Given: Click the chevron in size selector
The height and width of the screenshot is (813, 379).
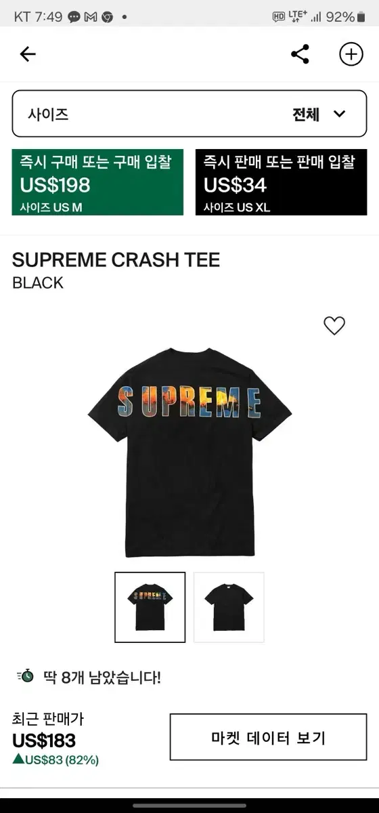Looking at the screenshot, I should 340,114.
